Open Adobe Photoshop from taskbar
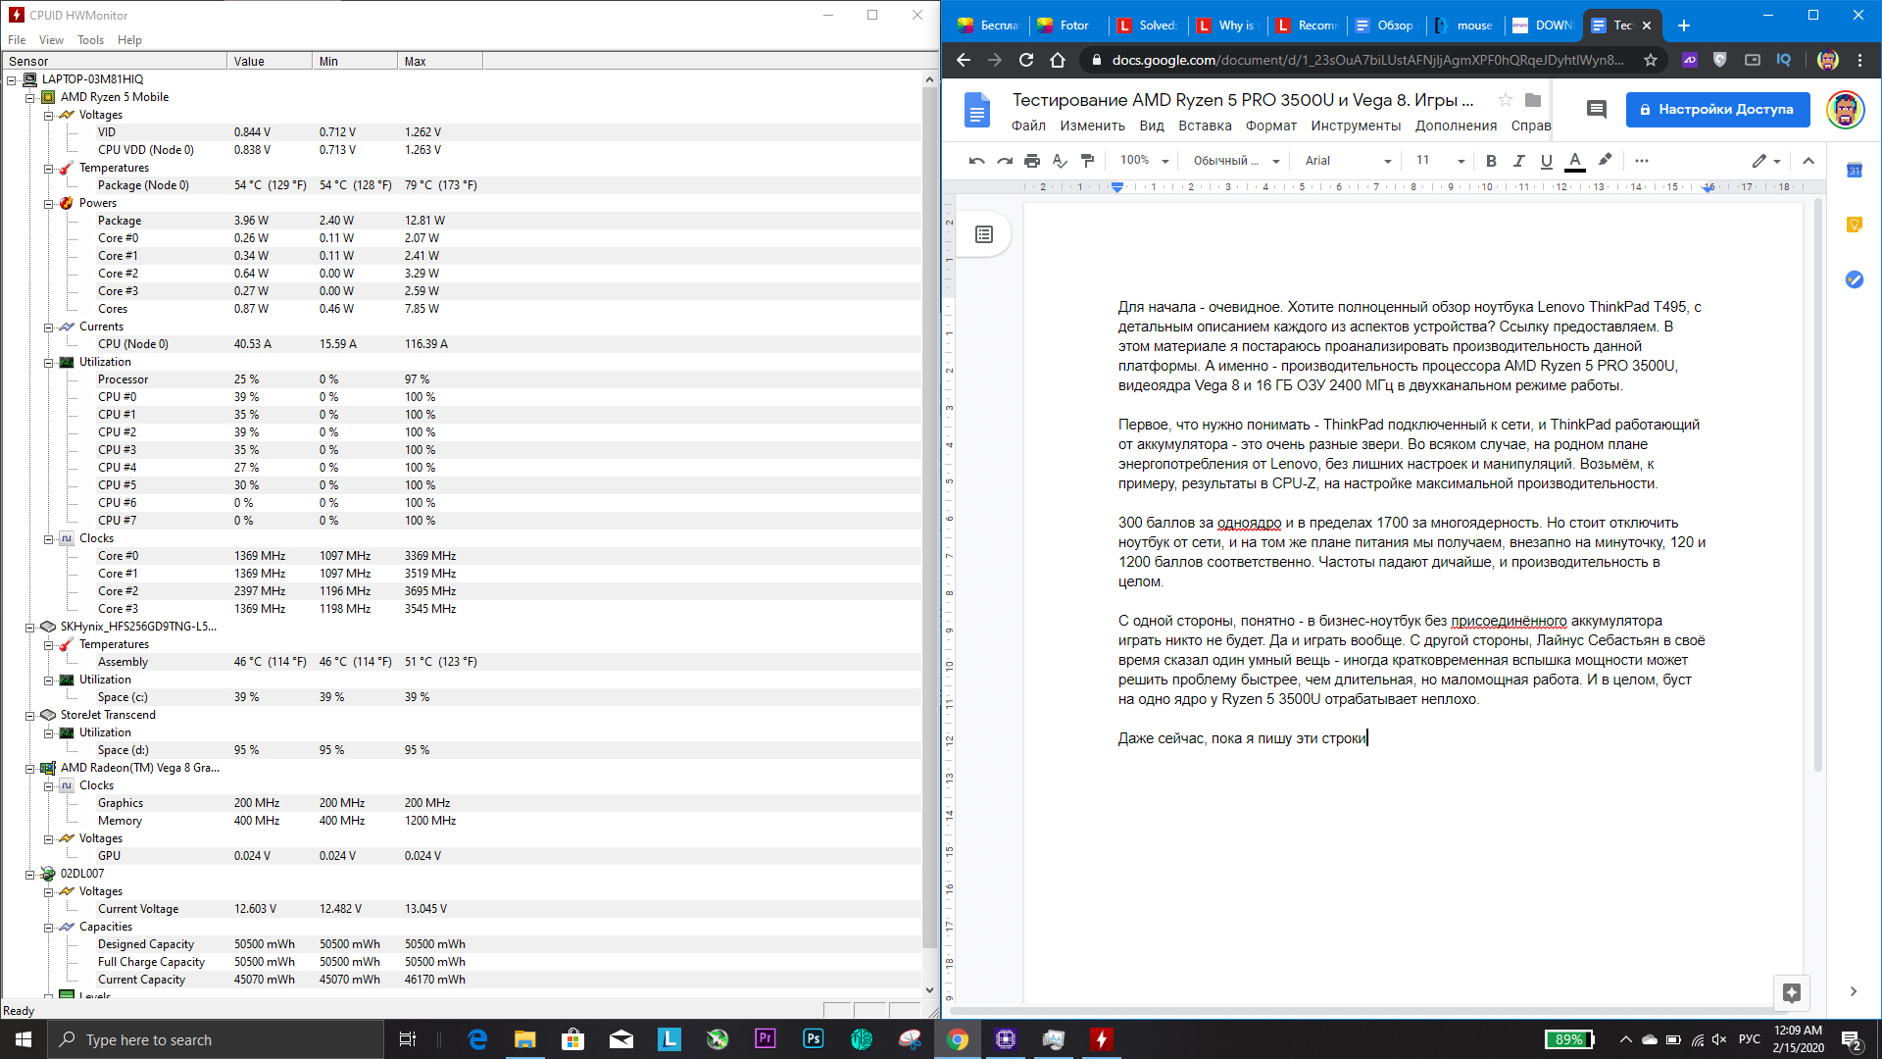This screenshot has height=1059, width=1882. (814, 1039)
